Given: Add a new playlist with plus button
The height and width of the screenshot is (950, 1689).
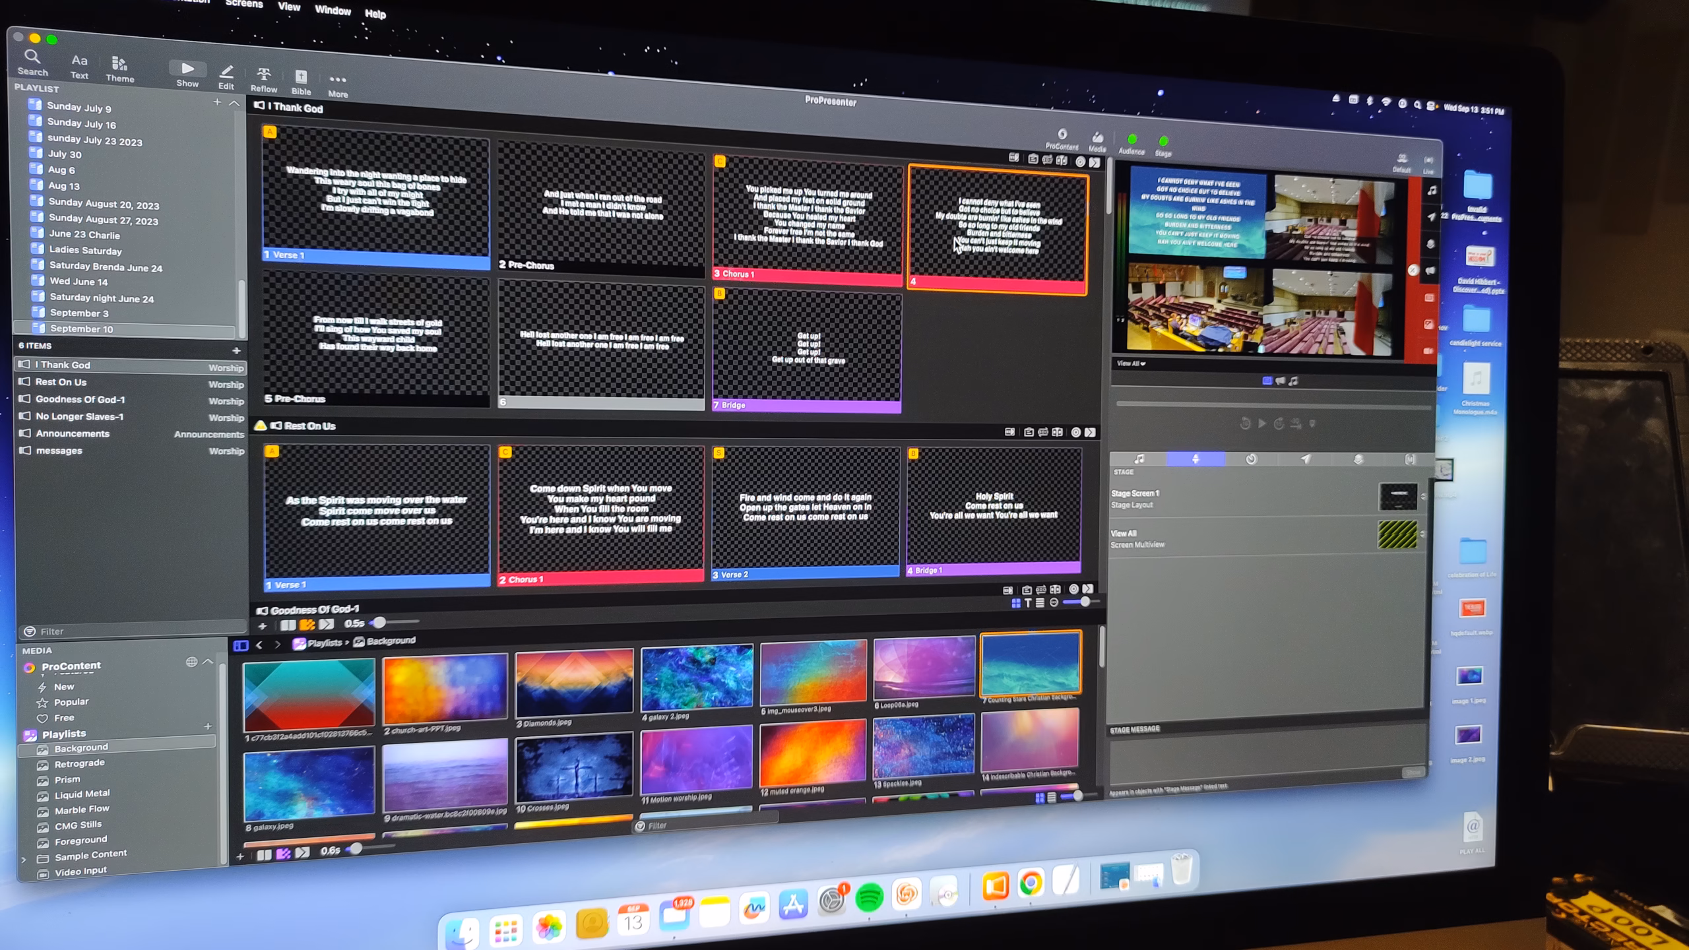Looking at the screenshot, I should pos(217,102).
